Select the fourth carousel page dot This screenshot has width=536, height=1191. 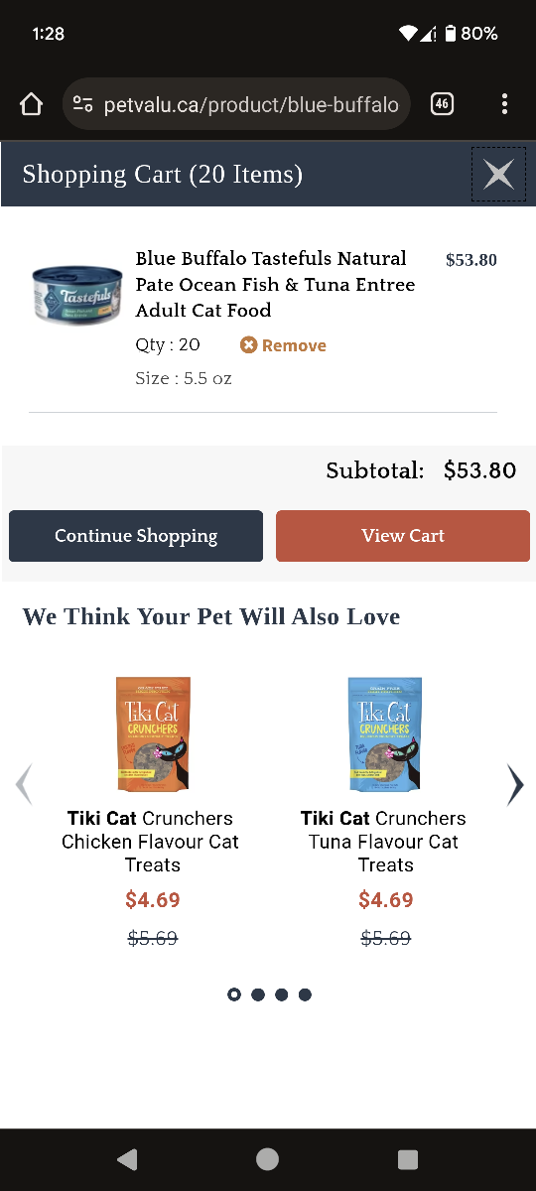306,994
